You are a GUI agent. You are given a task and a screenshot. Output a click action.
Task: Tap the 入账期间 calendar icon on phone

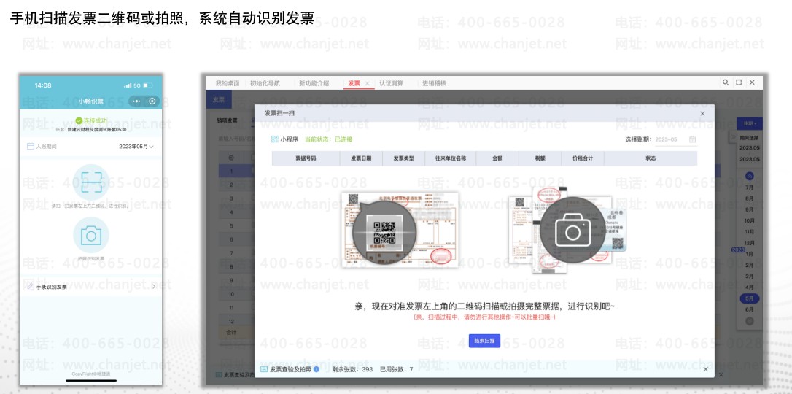click(31, 147)
